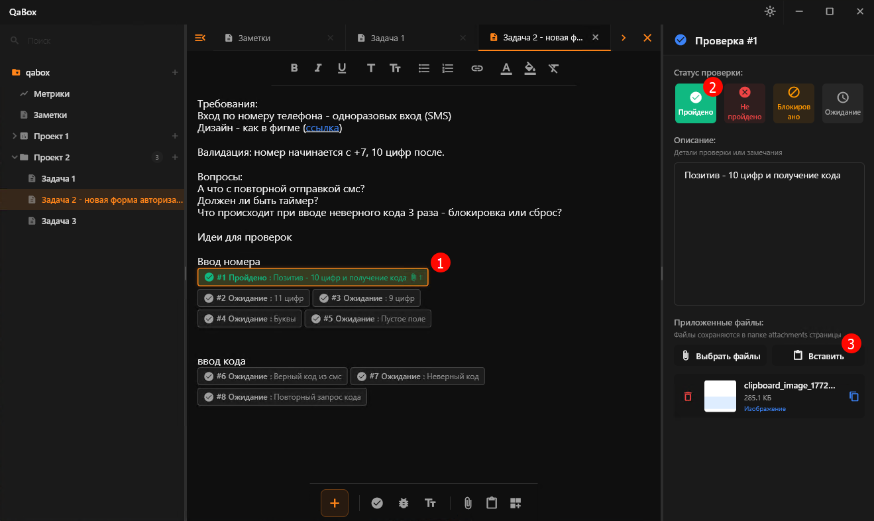Screen dimensions: 874x521
Task: Set check status to Пройдено
Action: coord(696,103)
